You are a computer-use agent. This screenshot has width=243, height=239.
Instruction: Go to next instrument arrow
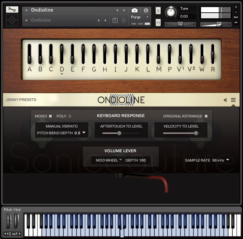point(124,10)
